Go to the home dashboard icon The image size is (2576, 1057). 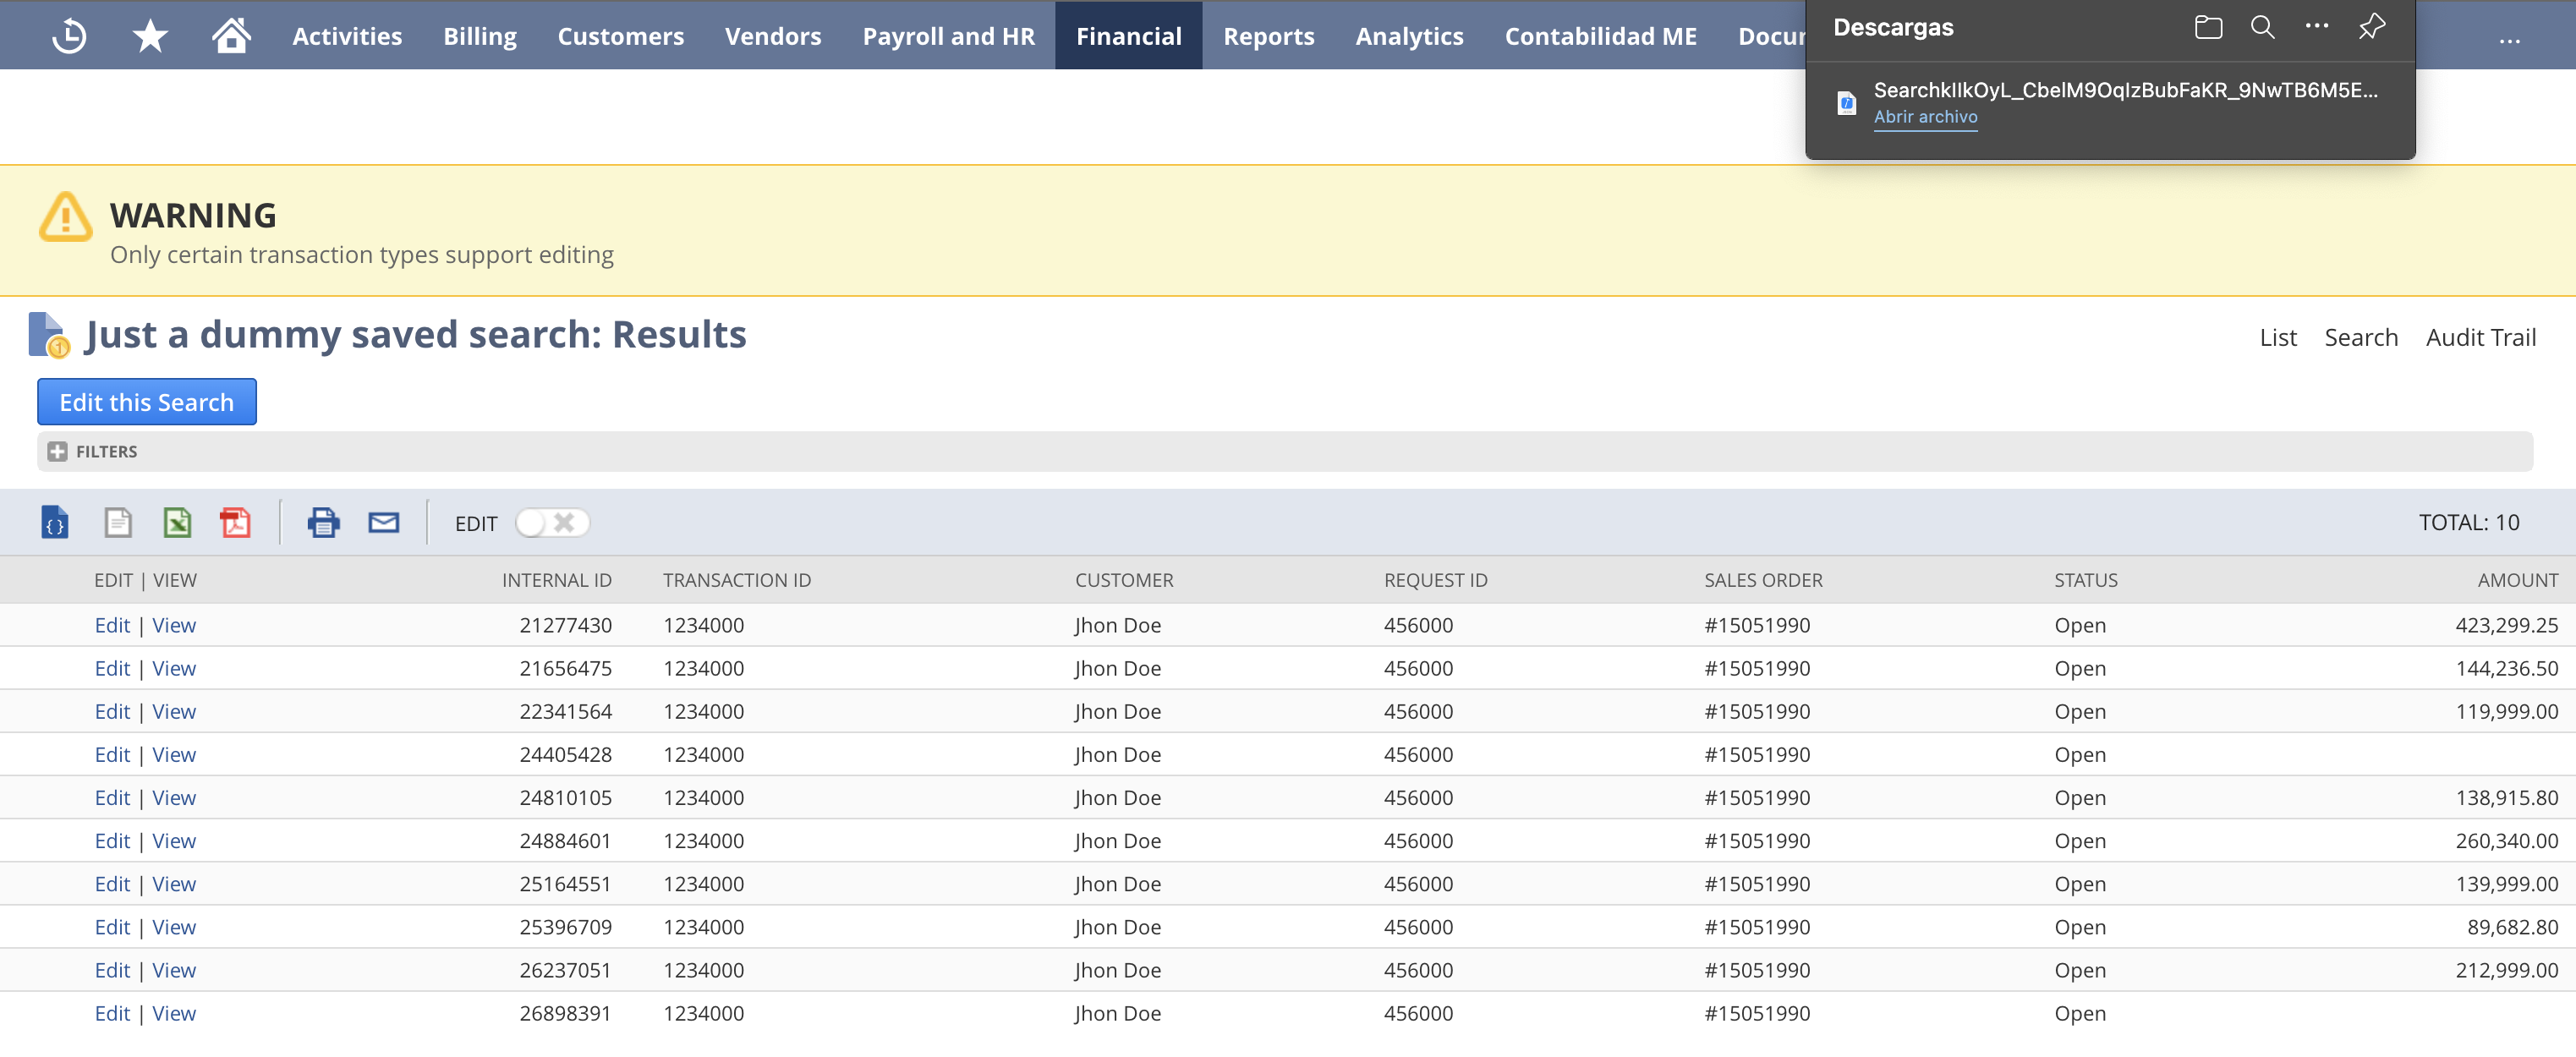coord(229,35)
